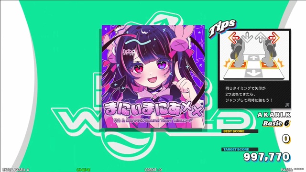The height and width of the screenshot is (172, 306).
Task: Click the EXTRA PASELI: 0 text
Action: pyautogui.click(x=16, y=170)
